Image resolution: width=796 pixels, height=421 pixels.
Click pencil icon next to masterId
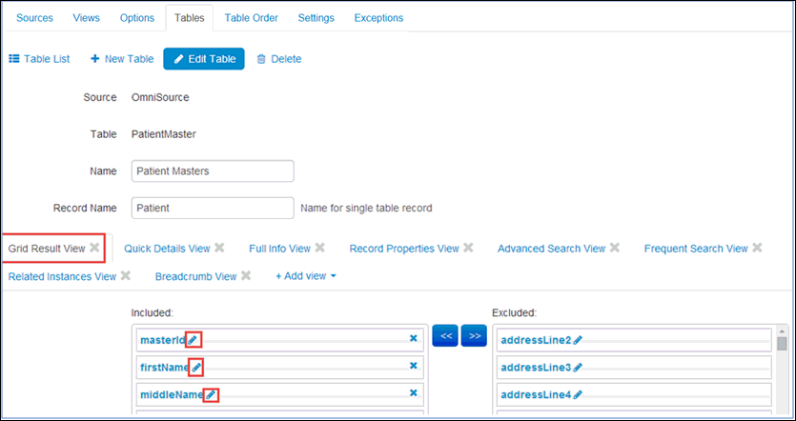193,339
